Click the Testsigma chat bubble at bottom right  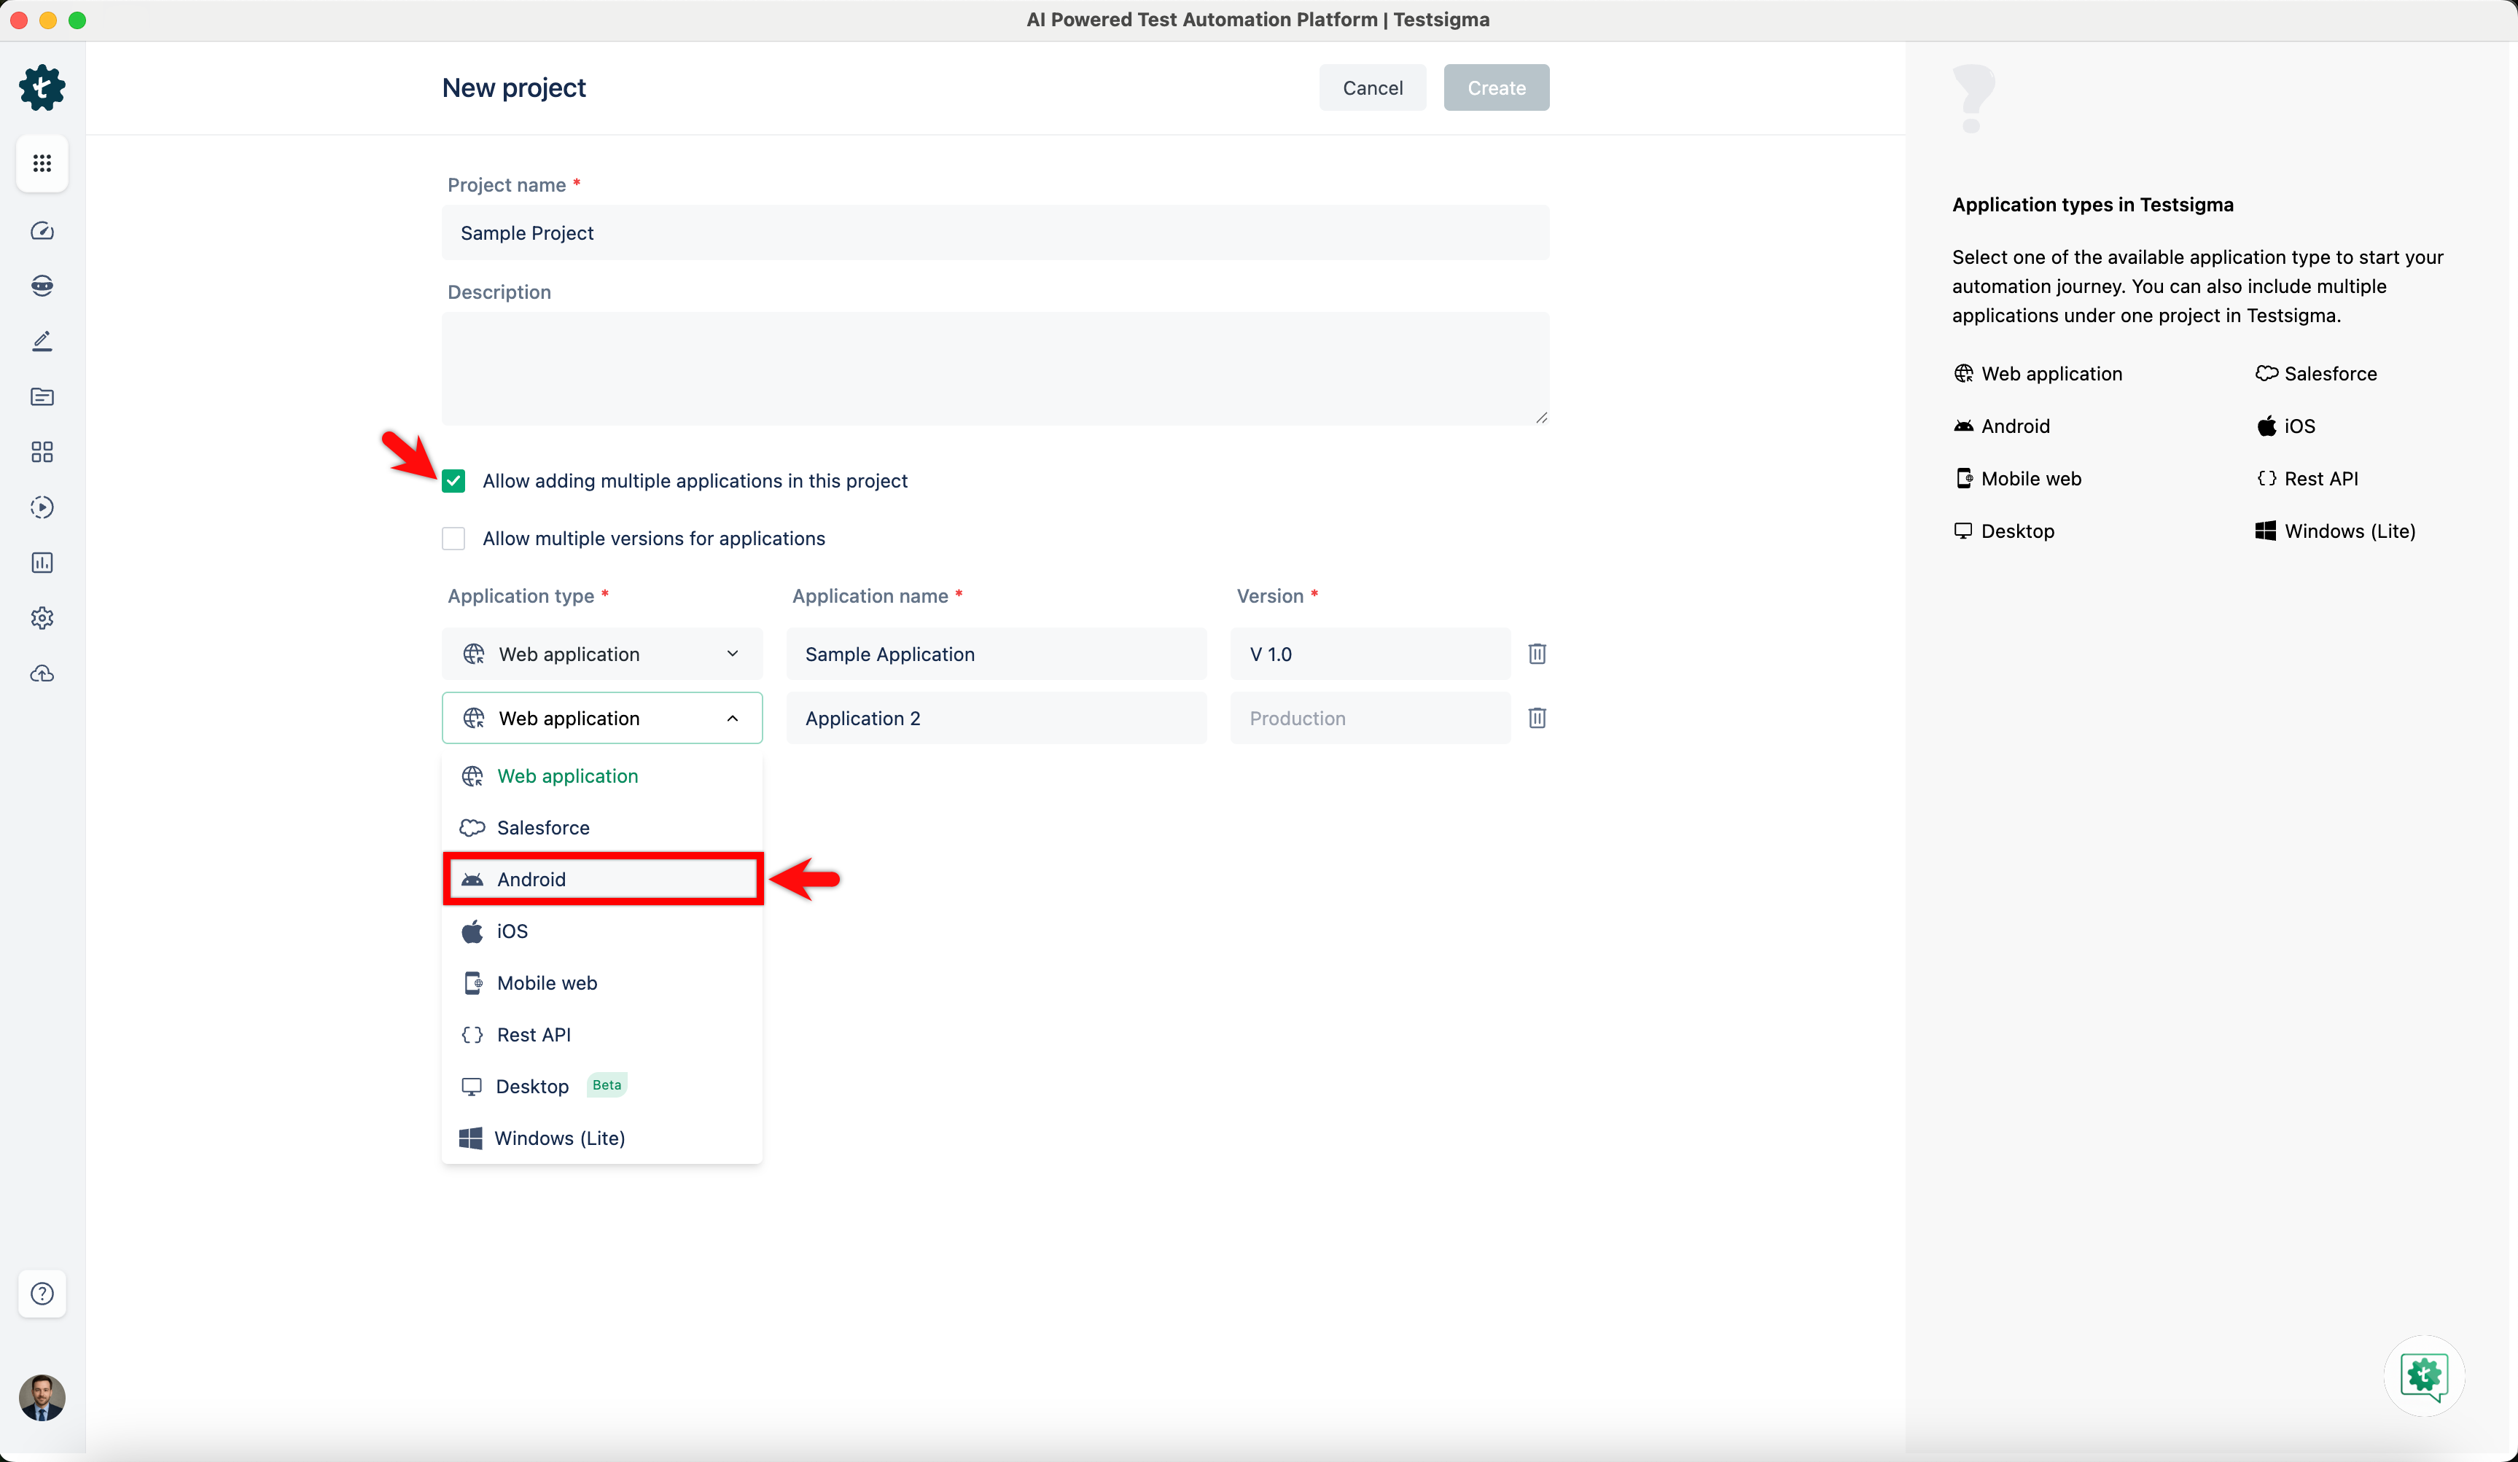point(2424,1376)
